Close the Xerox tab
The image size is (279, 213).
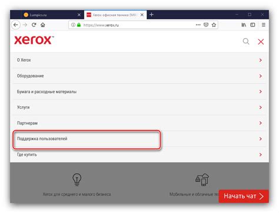pyautogui.click(x=142, y=15)
